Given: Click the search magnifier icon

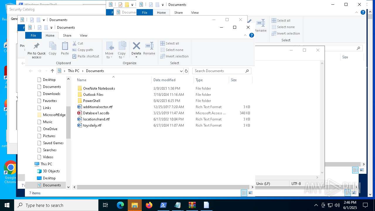Looking at the screenshot, I should pos(247,71).
